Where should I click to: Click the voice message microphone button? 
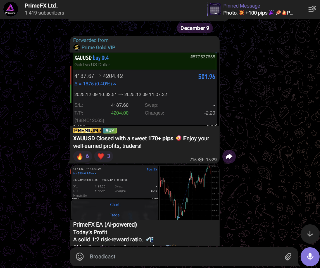click(x=310, y=256)
